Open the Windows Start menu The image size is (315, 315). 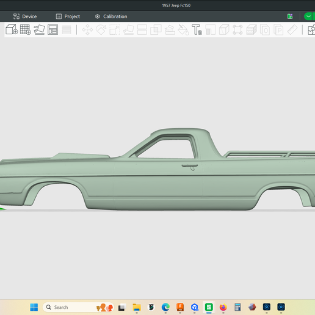[x=34, y=307]
